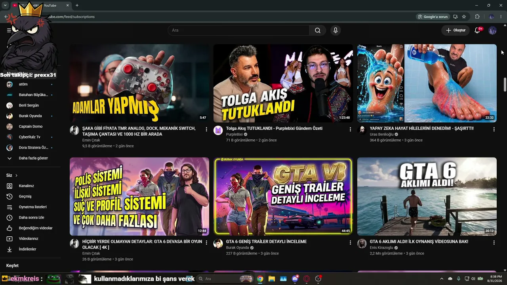
Task: Open title GTA 6 AKLIMI ALDI
Action: pyautogui.click(x=419, y=241)
